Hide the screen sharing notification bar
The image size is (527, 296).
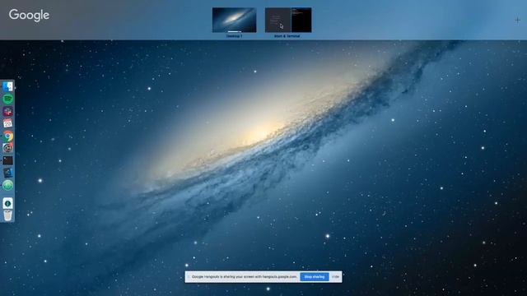(335, 277)
